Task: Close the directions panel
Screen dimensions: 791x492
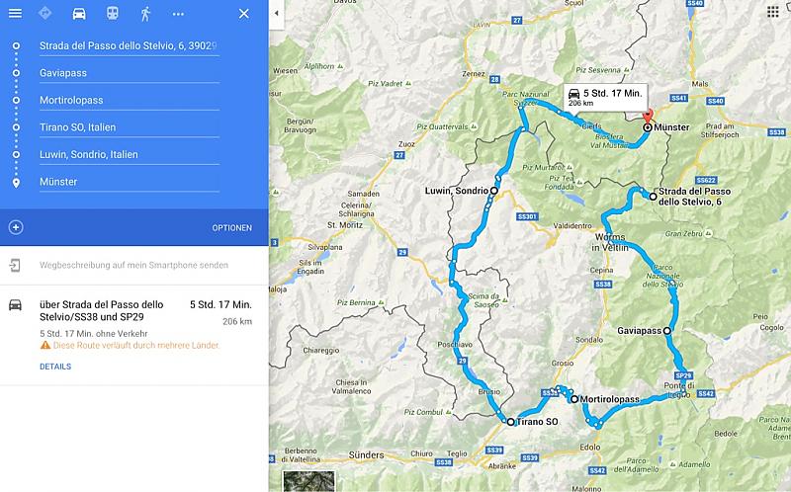Action: click(243, 14)
